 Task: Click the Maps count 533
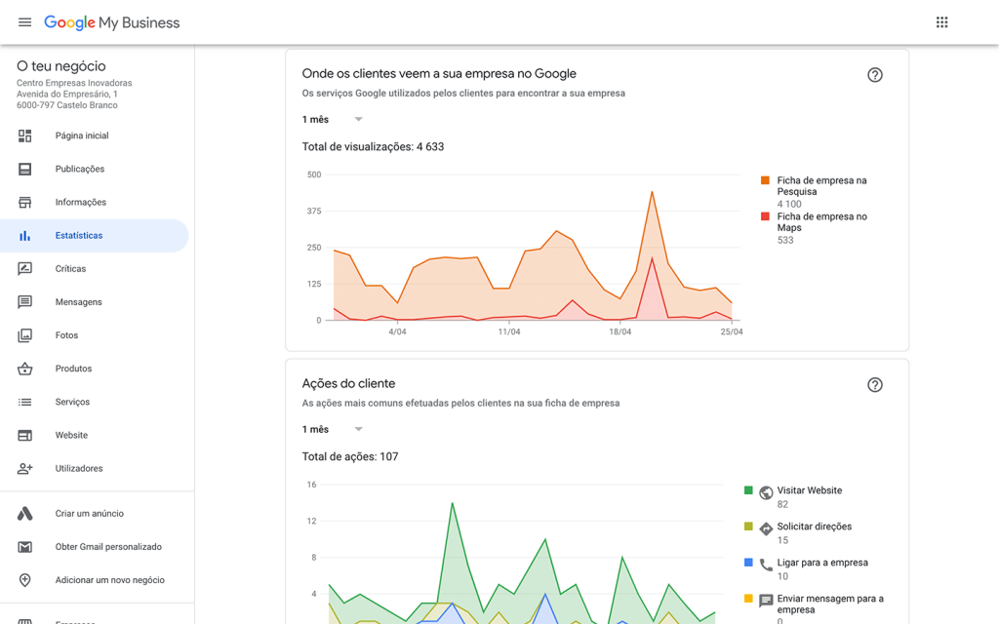(785, 240)
